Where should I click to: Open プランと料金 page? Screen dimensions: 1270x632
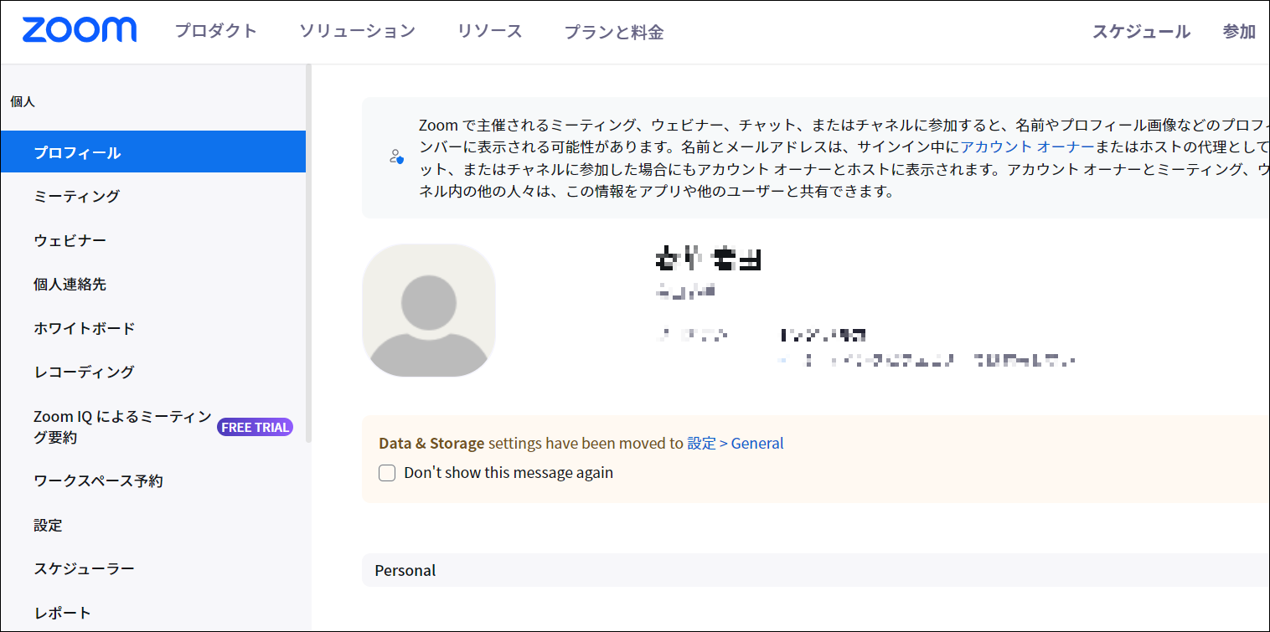click(613, 32)
